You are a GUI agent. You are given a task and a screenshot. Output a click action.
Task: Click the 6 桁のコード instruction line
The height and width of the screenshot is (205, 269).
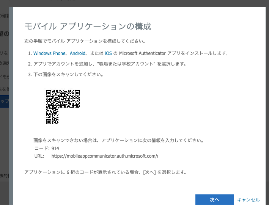(x=105, y=172)
